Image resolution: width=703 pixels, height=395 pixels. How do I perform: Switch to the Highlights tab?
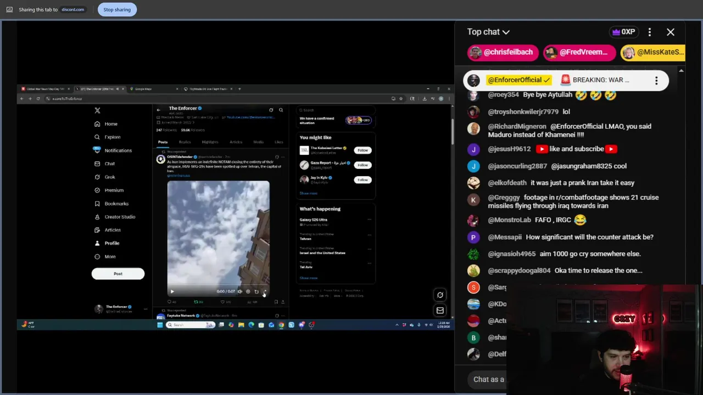point(210,142)
